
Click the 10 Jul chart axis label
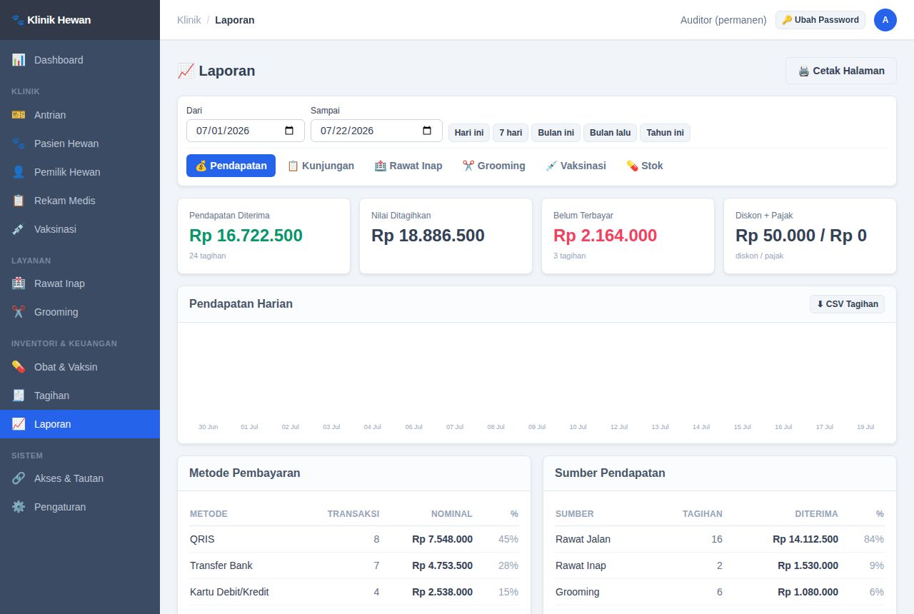click(x=578, y=427)
